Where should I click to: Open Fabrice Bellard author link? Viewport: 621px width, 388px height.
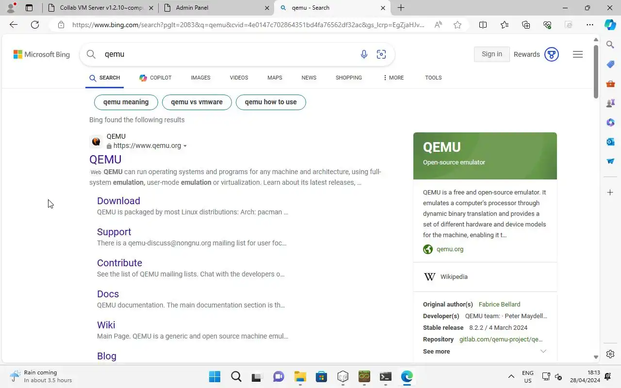[499, 305]
